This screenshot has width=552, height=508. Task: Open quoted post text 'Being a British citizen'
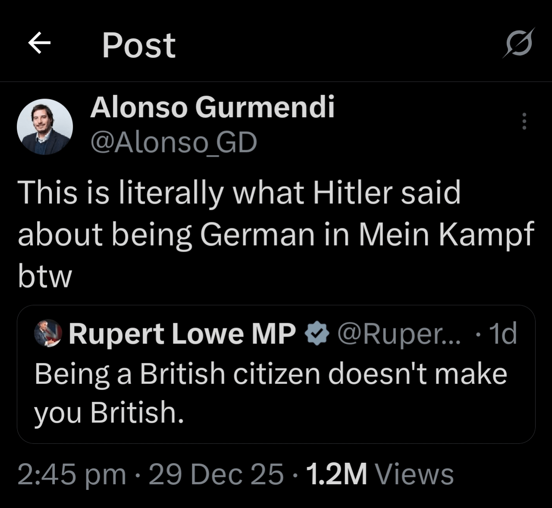point(270,374)
